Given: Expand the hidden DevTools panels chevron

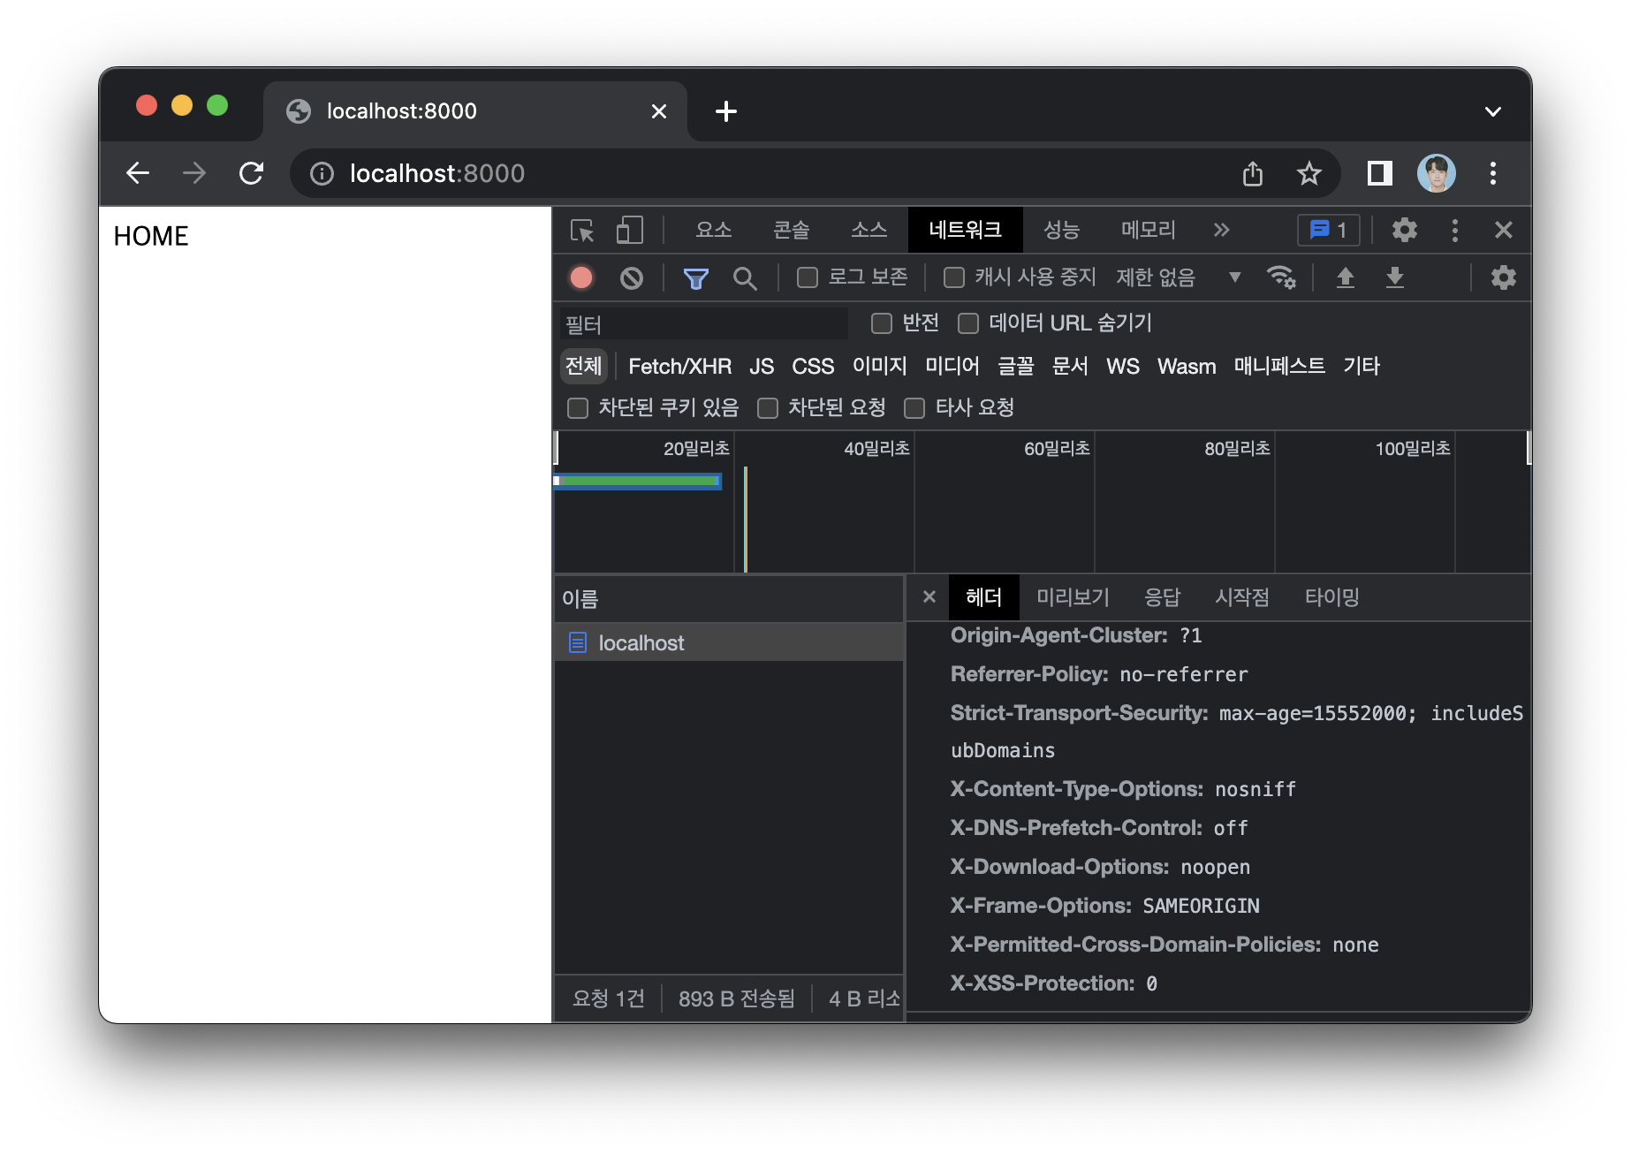Looking at the screenshot, I should [1221, 230].
